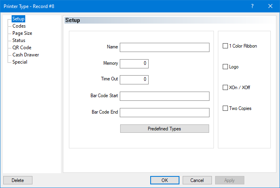Click the Bar Code Start field

coord(164,96)
